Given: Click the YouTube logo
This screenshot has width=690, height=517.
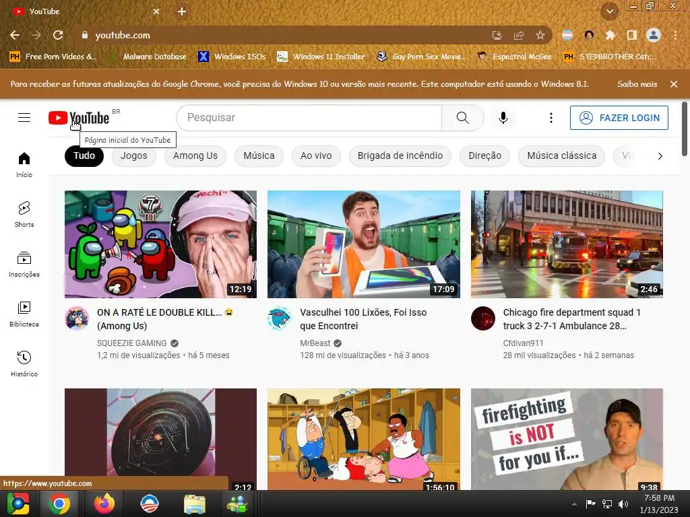Looking at the screenshot, I should click(79, 118).
